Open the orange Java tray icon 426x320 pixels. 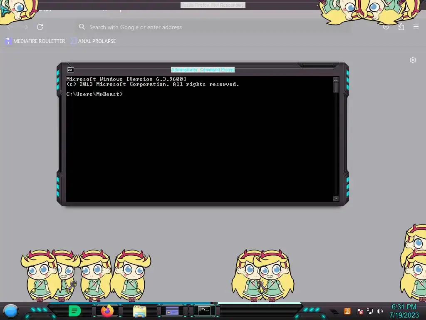(347, 311)
